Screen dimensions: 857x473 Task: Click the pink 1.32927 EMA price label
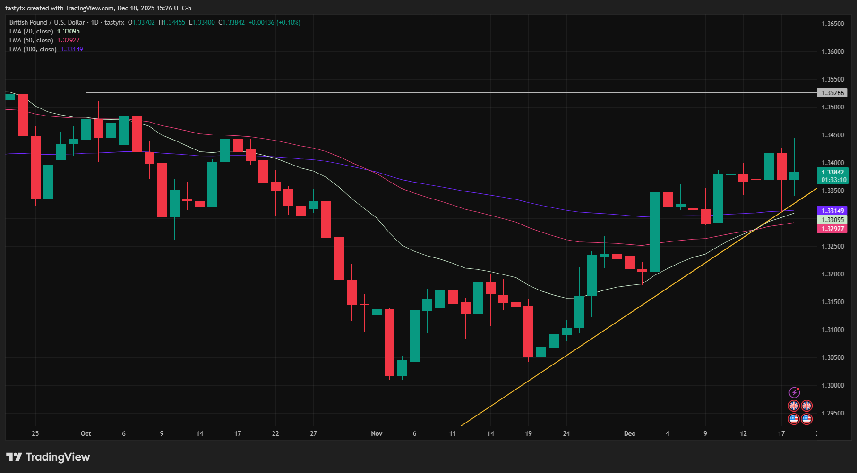(833, 228)
